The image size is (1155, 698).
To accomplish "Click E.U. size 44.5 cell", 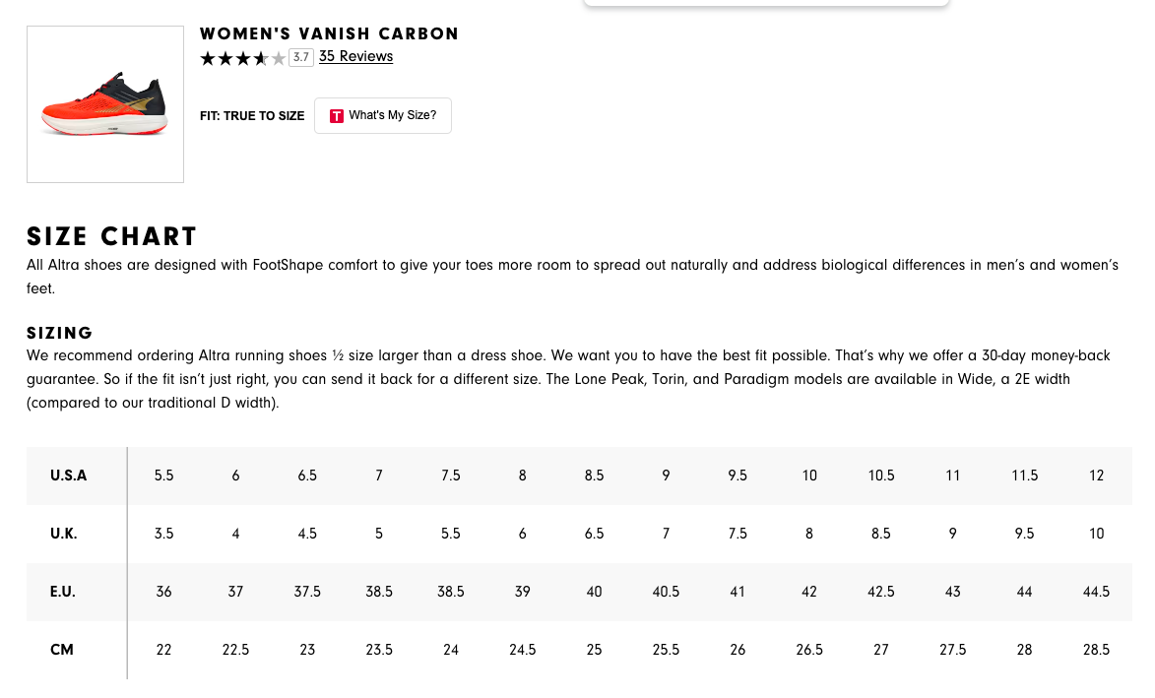I will pyautogui.click(x=1096, y=592).
